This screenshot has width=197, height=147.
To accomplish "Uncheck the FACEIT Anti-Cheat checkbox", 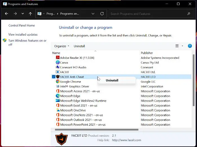I will pos(53,77).
